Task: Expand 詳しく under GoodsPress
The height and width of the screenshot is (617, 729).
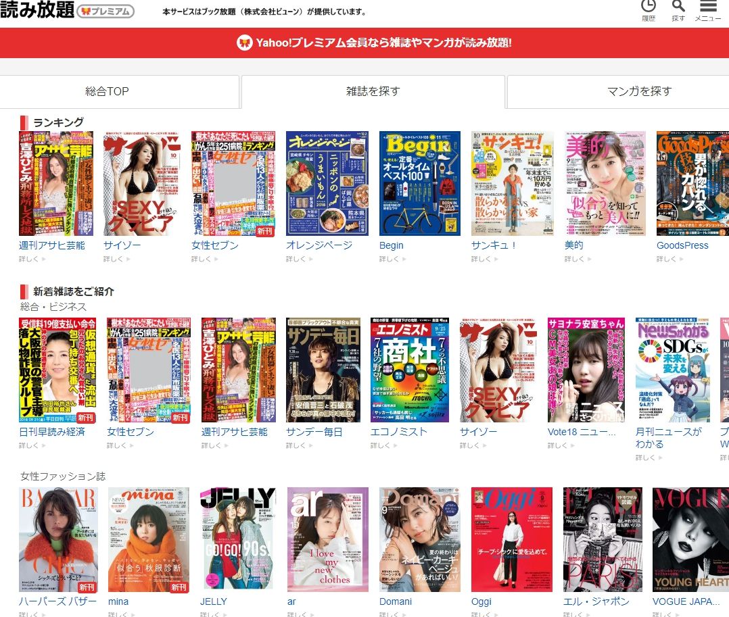Action: [x=669, y=260]
